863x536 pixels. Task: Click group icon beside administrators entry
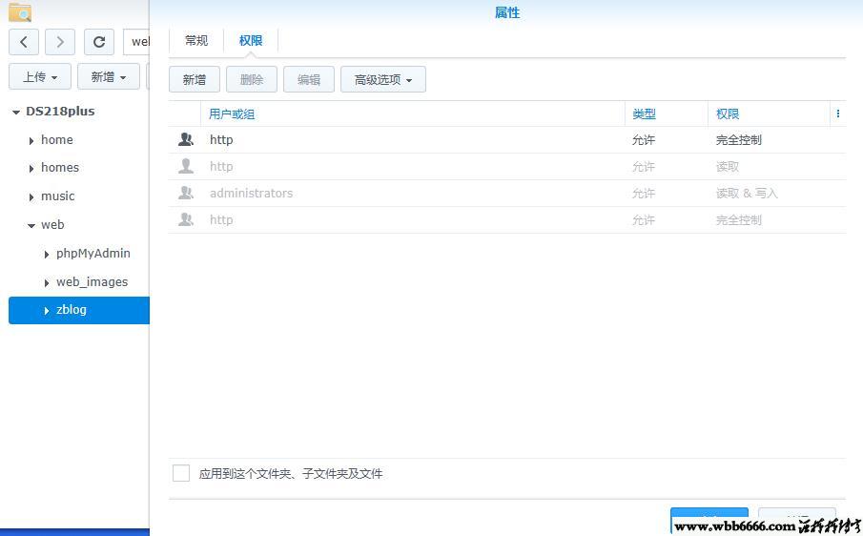[186, 193]
